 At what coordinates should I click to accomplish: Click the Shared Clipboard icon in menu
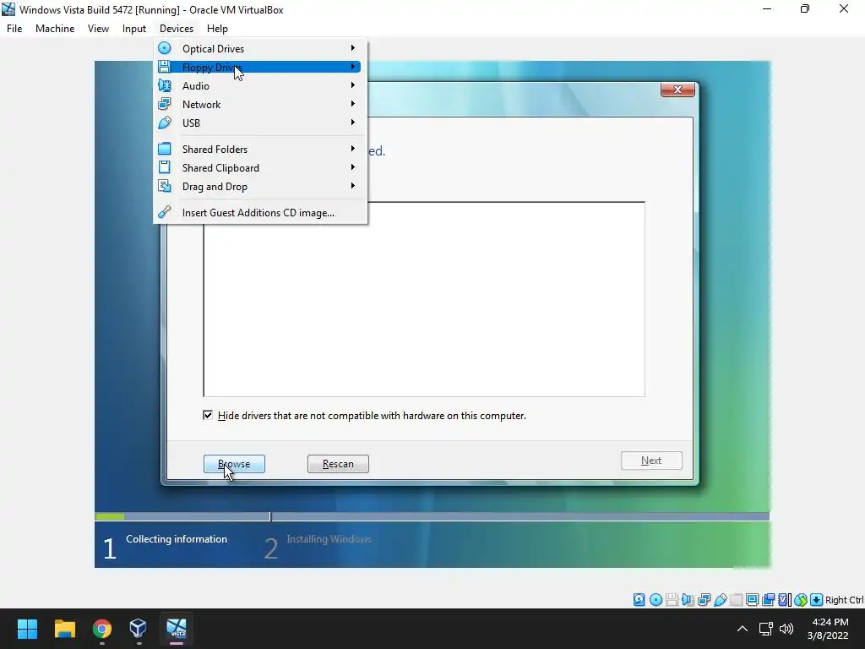pyautogui.click(x=165, y=167)
